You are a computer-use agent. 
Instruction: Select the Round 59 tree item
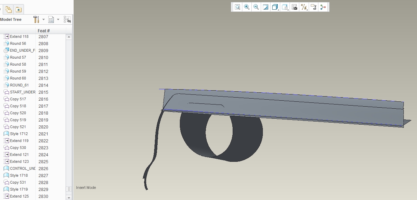pyautogui.click(x=18, y=71)
